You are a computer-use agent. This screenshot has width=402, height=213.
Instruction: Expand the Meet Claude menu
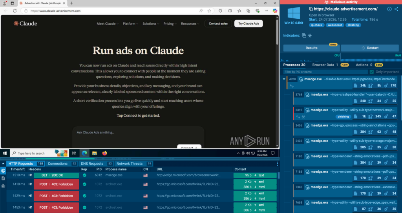click(108, 23)
